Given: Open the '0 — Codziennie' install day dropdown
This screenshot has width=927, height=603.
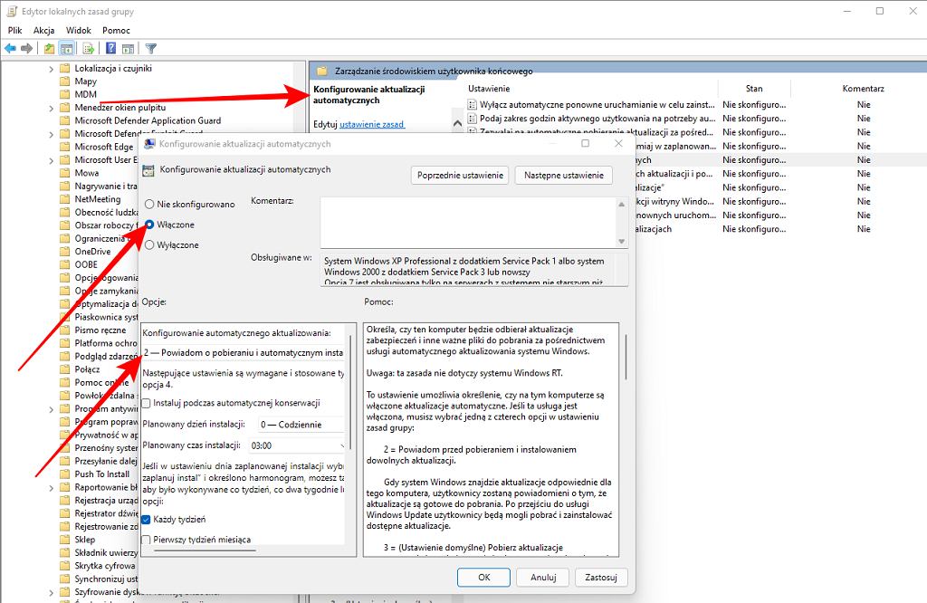Looking at the screenshot, I should pyautogui.click(x=301, y=425).
